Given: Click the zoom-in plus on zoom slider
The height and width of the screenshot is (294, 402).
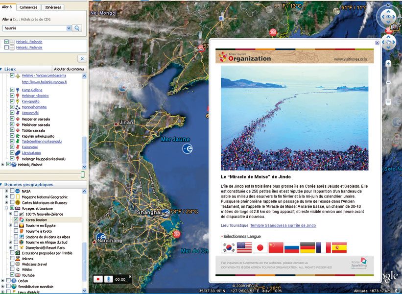Looking at the screenshot, I should click(x=388, y=63).
